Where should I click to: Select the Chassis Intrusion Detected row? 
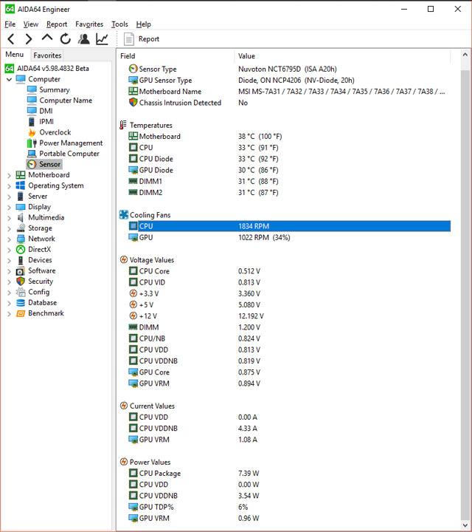tap(290, 103)
